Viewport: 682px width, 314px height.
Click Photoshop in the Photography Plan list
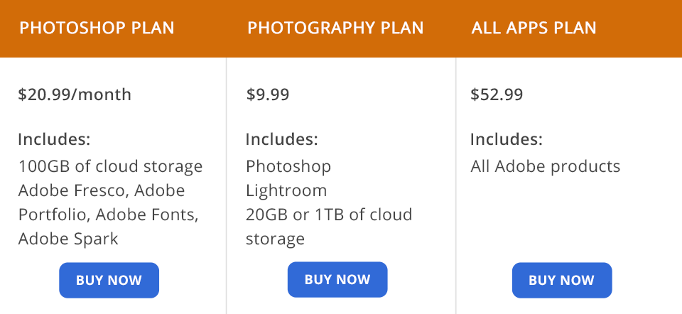(288, 166)
